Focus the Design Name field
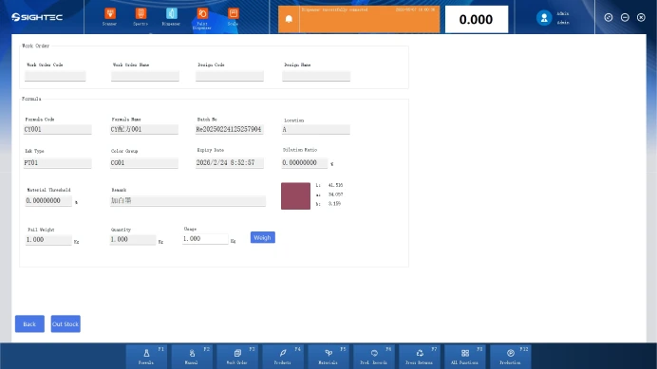The image size is (657, 369). 316,76
